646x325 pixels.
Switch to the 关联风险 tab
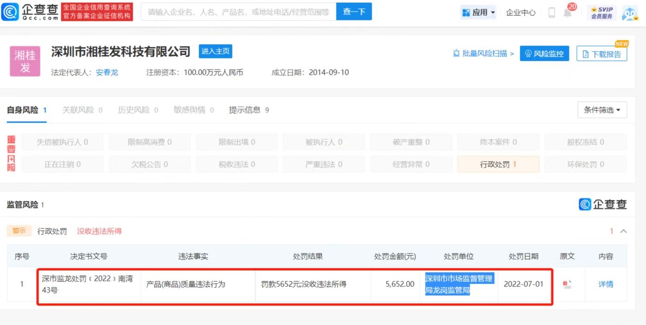pos(82,110)
